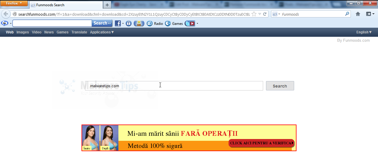378x155 pixels.
Task: Click the globe site identity icon
Action: pos(15,14)
